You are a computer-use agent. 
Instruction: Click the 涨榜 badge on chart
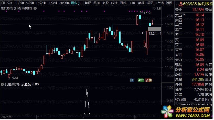click(x=148, y=80)
